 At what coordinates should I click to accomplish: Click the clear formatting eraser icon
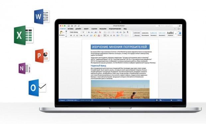pyautogui.click(x=100, y=32)
